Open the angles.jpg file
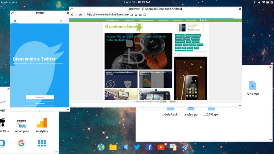This screenshot has width=274, height=154. tap(190, 108)
